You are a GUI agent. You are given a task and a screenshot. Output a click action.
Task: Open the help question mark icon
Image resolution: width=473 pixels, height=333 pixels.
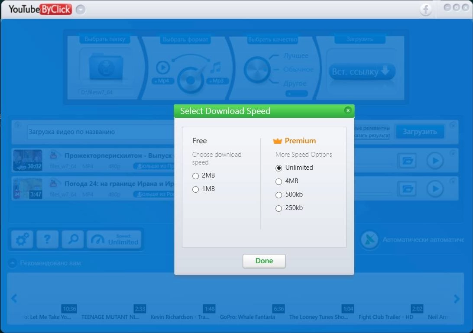(47, 239)
